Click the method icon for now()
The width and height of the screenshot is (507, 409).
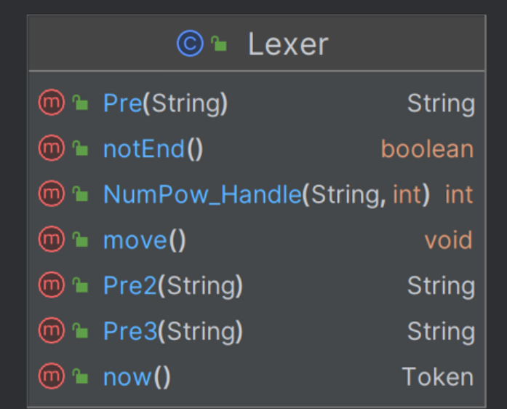(x=52, y=376)
